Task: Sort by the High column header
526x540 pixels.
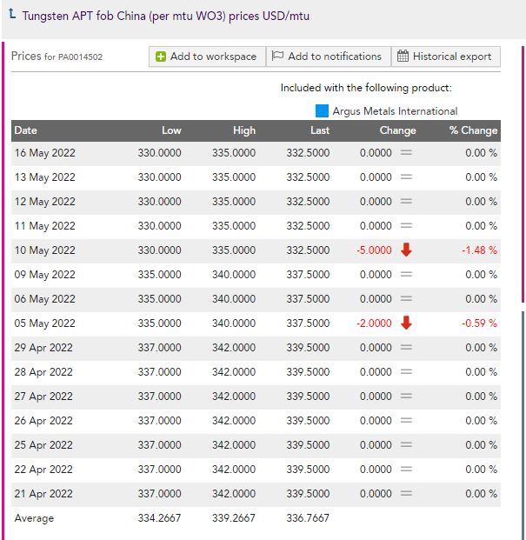Action: click(244, 130)
